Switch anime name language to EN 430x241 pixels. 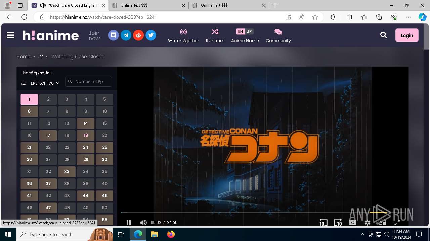click(240, 31)
